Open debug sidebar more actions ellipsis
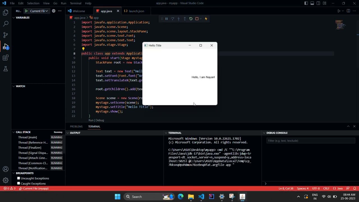 pos(60,11)
